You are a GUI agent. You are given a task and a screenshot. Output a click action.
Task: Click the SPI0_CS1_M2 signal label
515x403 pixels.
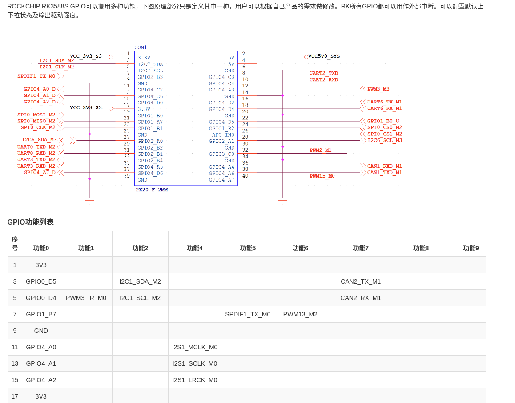pyautogui.click(x=385, y=134)
